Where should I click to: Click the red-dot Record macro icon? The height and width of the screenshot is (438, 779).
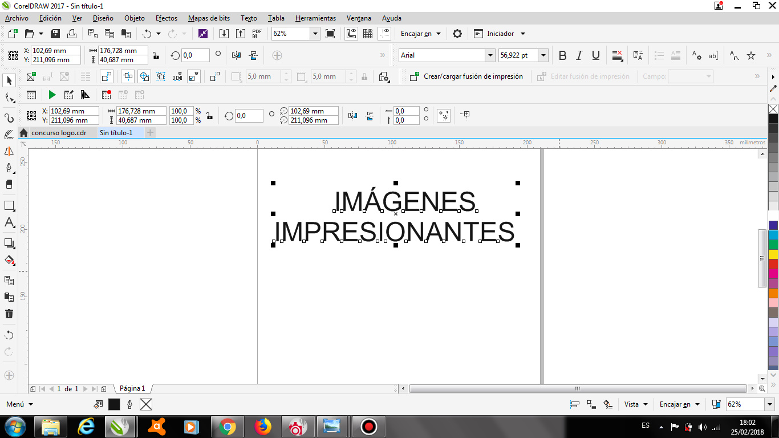[x=107, y=95]
